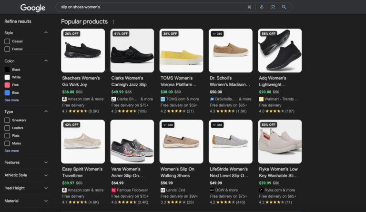This screenshot has width=366, height=212.
Task: Click the 360 badge on LifeStride shoe
Action: click(217, 125)
